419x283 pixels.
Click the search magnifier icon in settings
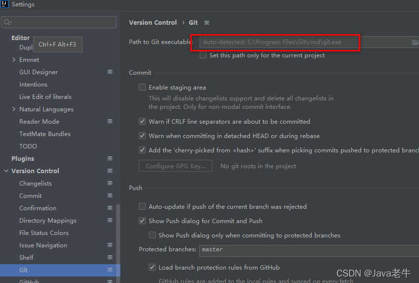(7, 22)
